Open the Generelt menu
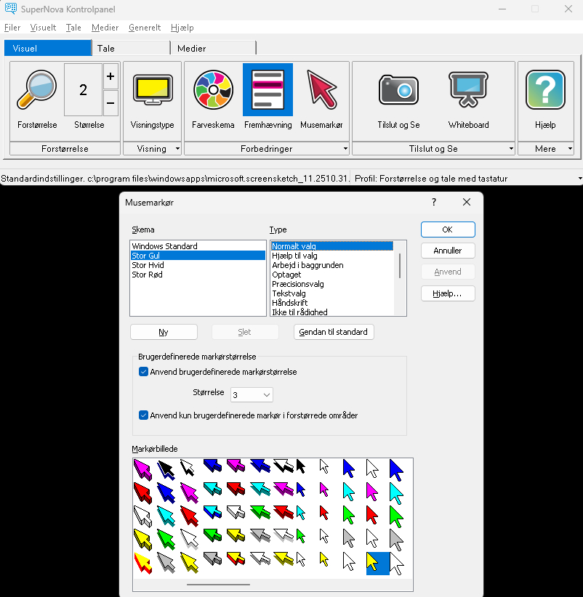This screenshot has width=583, height=597. 145,28
